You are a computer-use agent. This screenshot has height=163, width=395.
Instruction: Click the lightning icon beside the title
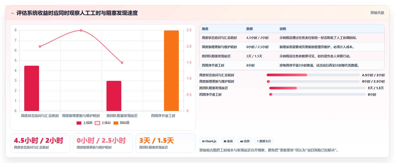click(x=12, y=13)
